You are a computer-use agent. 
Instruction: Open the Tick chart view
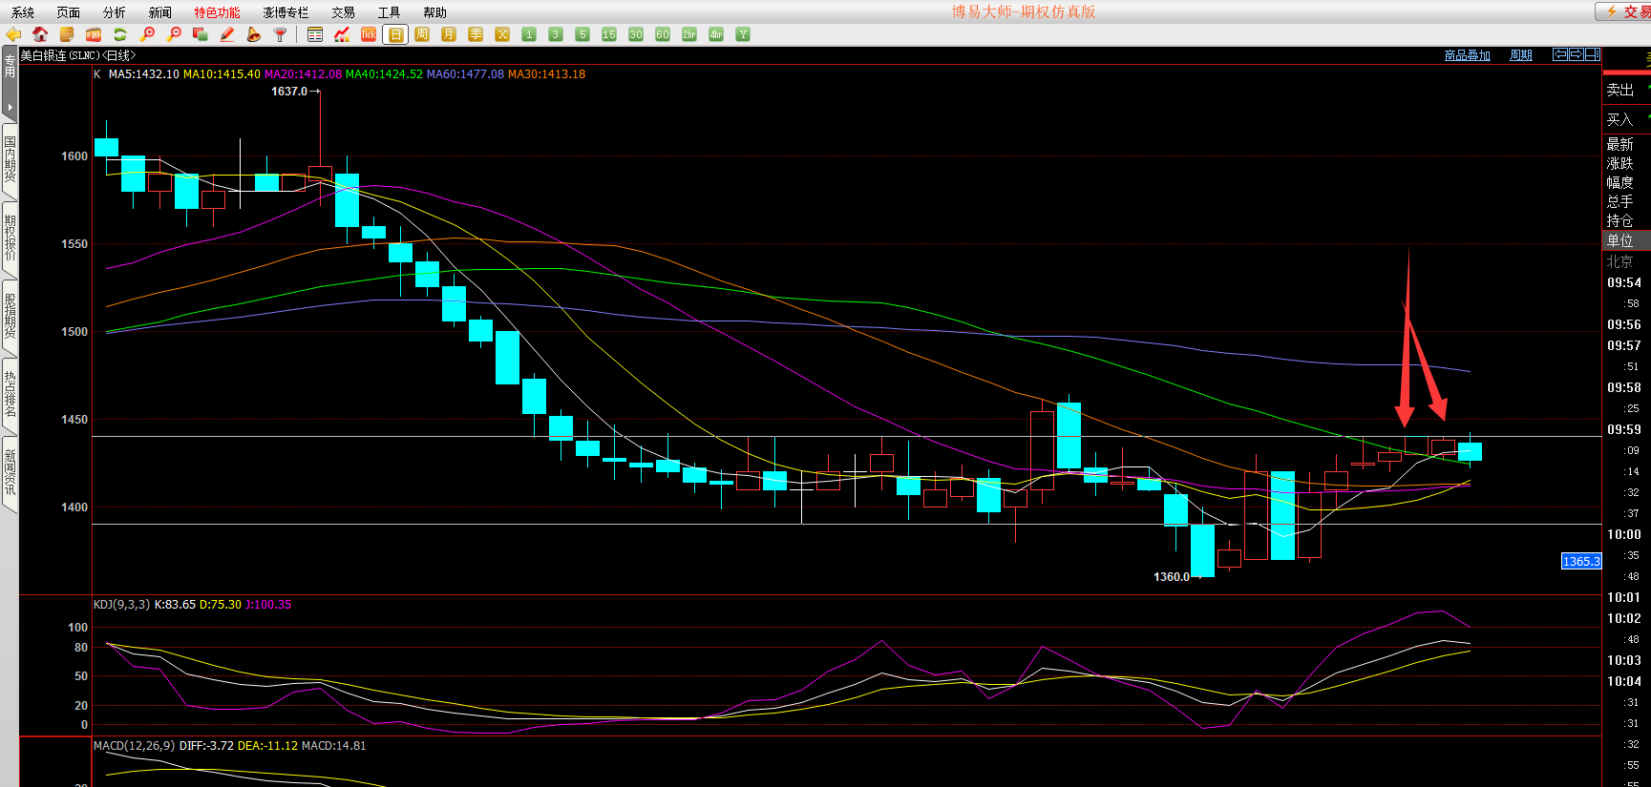(x=369, y=34)
